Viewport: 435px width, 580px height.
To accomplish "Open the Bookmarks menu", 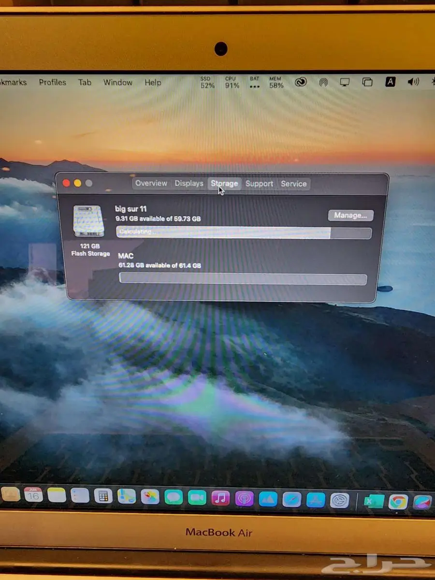I will [x=14, y=82].
